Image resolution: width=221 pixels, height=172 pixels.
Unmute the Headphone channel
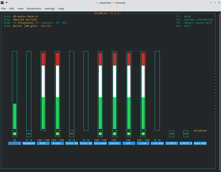[x=29, y=134]
